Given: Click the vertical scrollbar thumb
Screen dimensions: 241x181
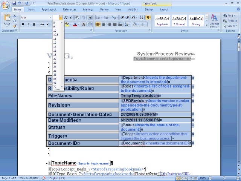Looking at the screenshot, I should pos(239,47).
